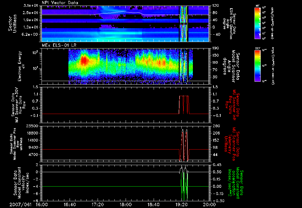Click the 10² electron energy tick label
302x208 pixels.
35,53
